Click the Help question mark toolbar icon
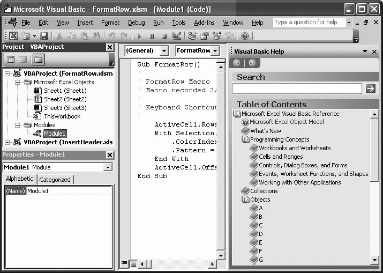 click(244, 36)
